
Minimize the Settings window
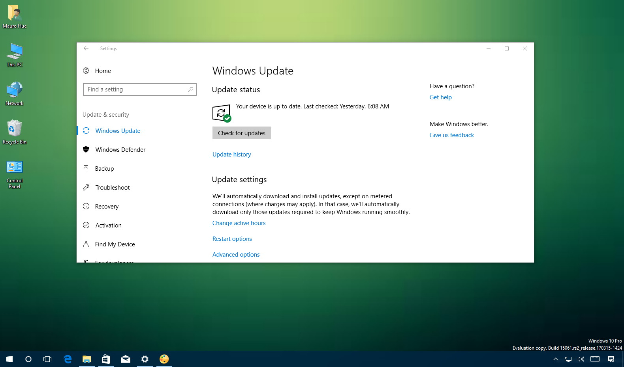click(489, 48)
